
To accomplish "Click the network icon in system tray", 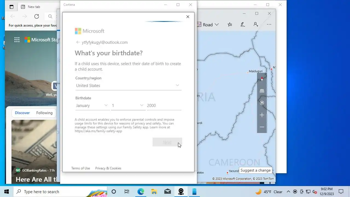I will coord(308,192).
